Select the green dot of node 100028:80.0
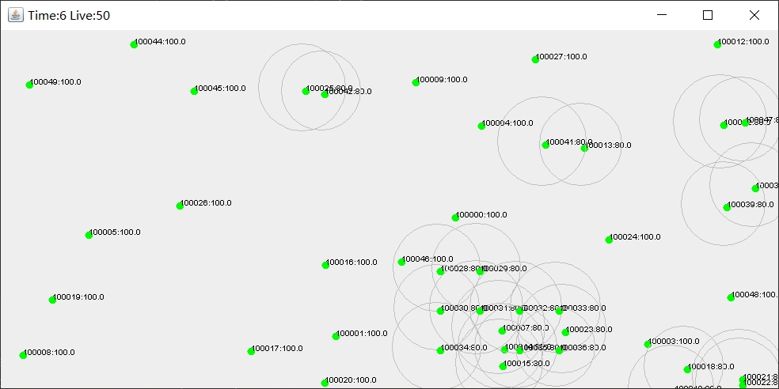Image resolution: width=779 pixels, height=389 pixels. click(440, 271)
